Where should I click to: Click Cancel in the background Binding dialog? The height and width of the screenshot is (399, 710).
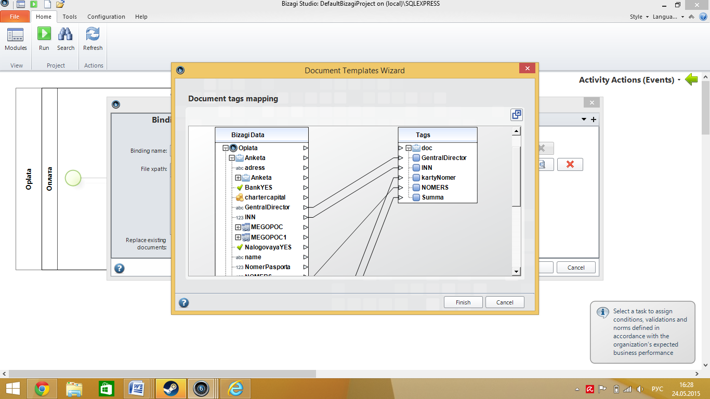(576, 268)
